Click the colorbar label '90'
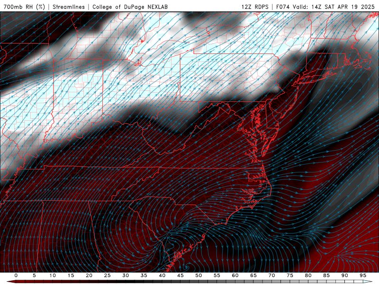 pyautogui.click(x=344, y=275)
